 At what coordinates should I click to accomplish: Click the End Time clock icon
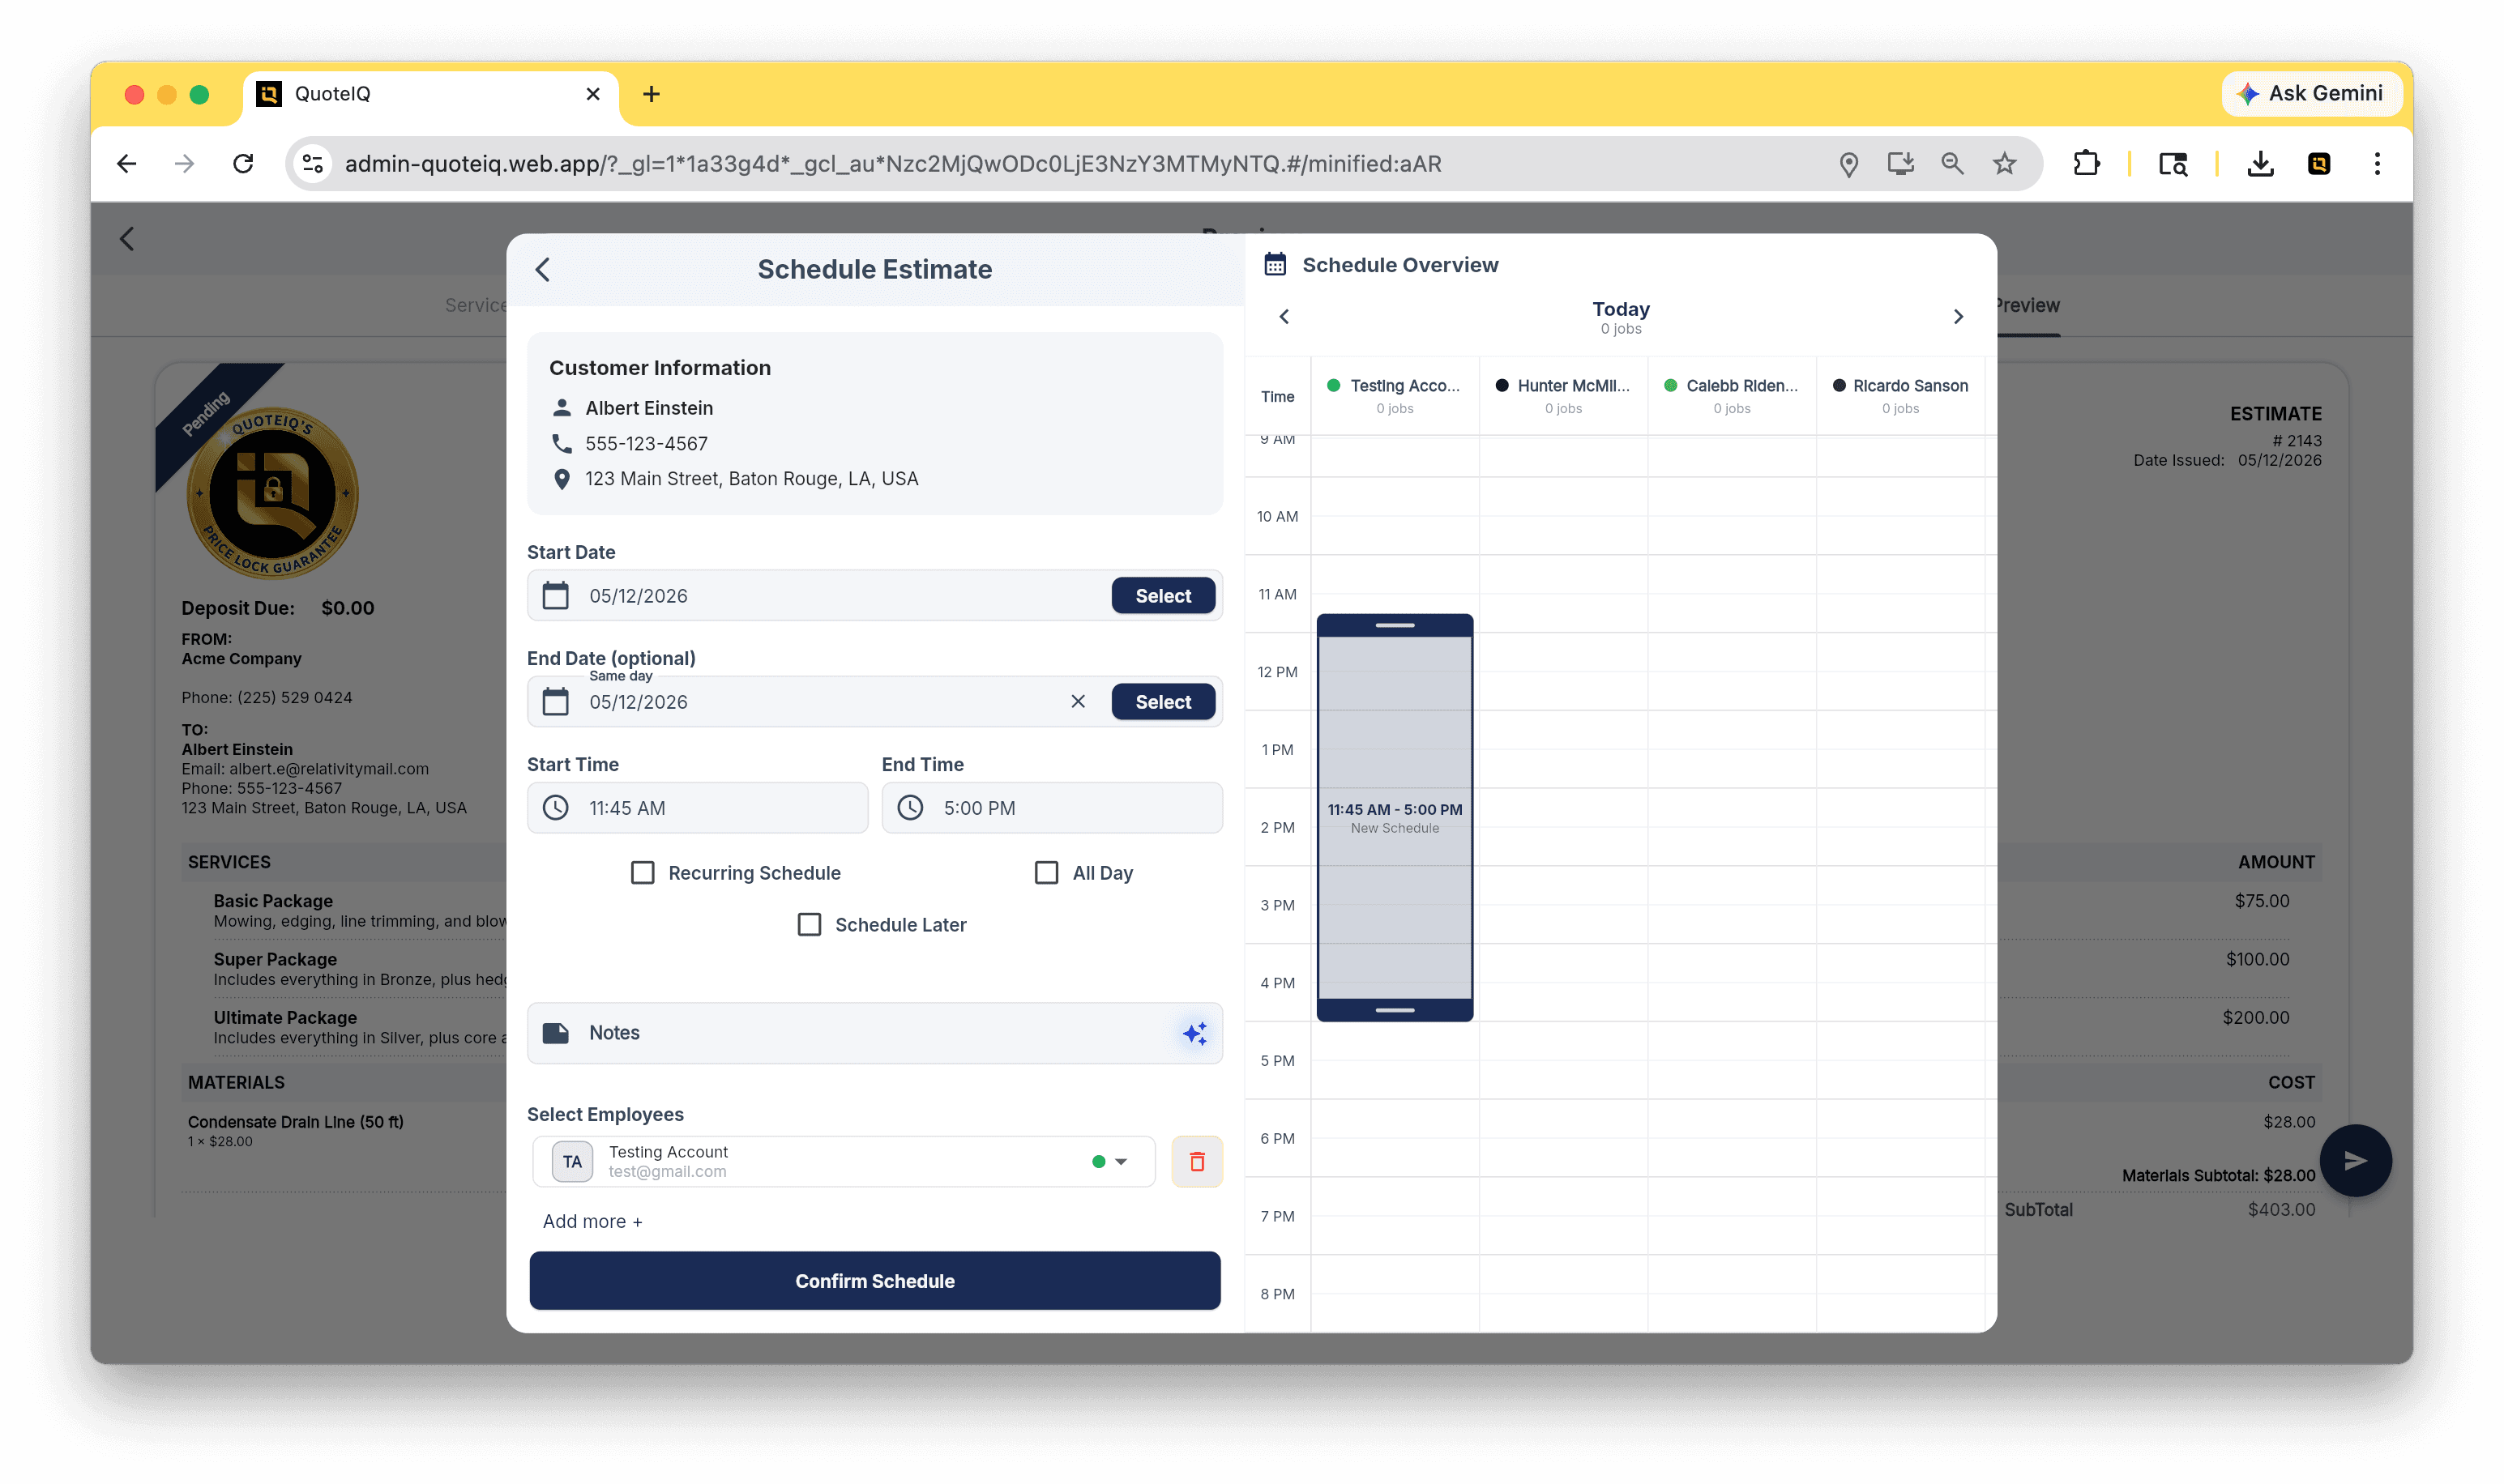click(909, 808)
